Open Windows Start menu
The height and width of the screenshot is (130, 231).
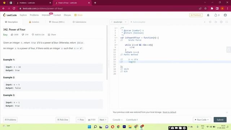(x=89, y=127)
